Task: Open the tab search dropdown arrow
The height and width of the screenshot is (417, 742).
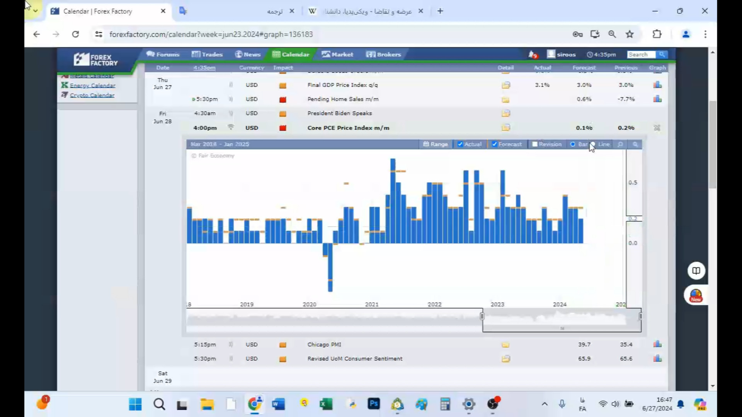Action: 35,11
